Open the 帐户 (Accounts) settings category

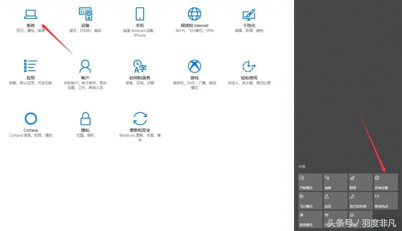85,74
